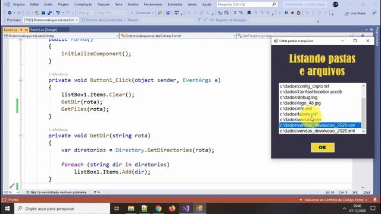381x214 pixels.
Task: Open the dropdown arrow next to Undo
Action: coord(63,12)
